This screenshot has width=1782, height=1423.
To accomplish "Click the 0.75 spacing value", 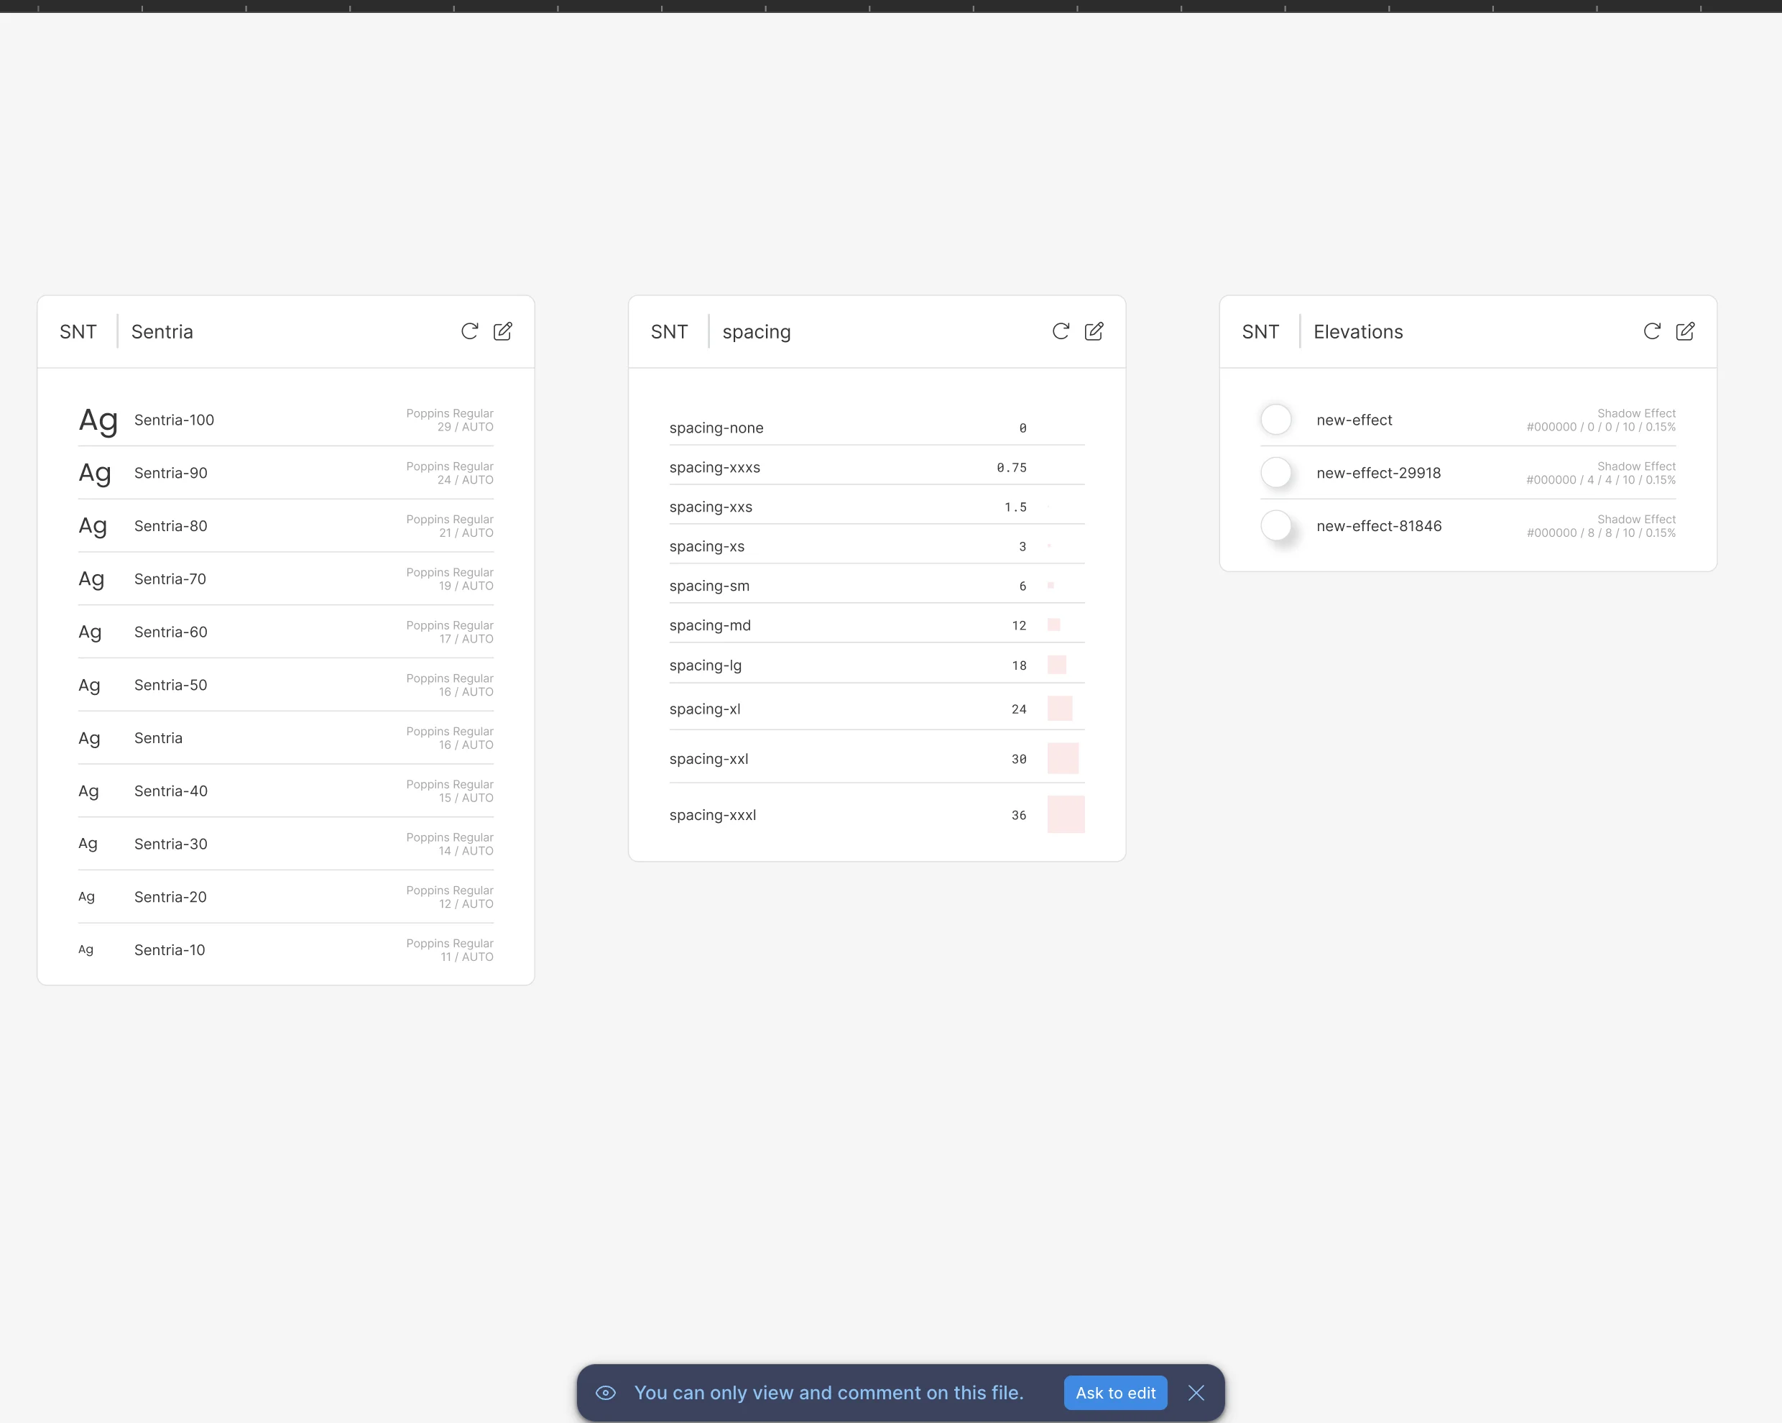I will pos(1012,467).
